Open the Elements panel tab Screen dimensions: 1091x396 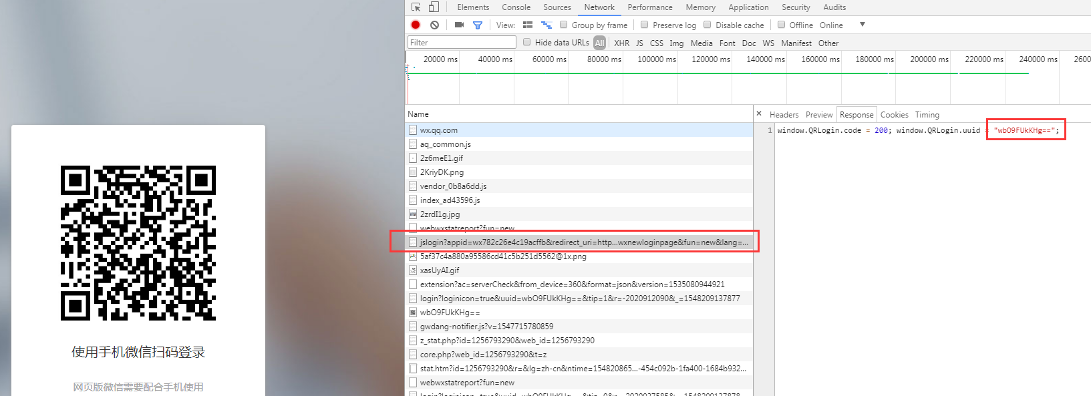click(x=473, y=7)
